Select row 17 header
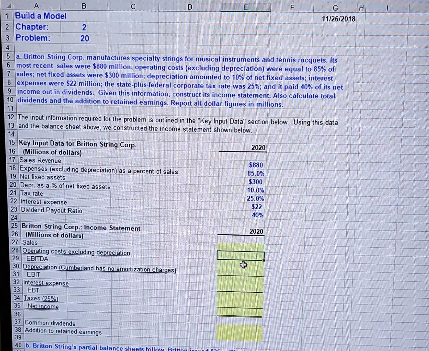This screenshot has height=351, width=429. click(12, 160)
